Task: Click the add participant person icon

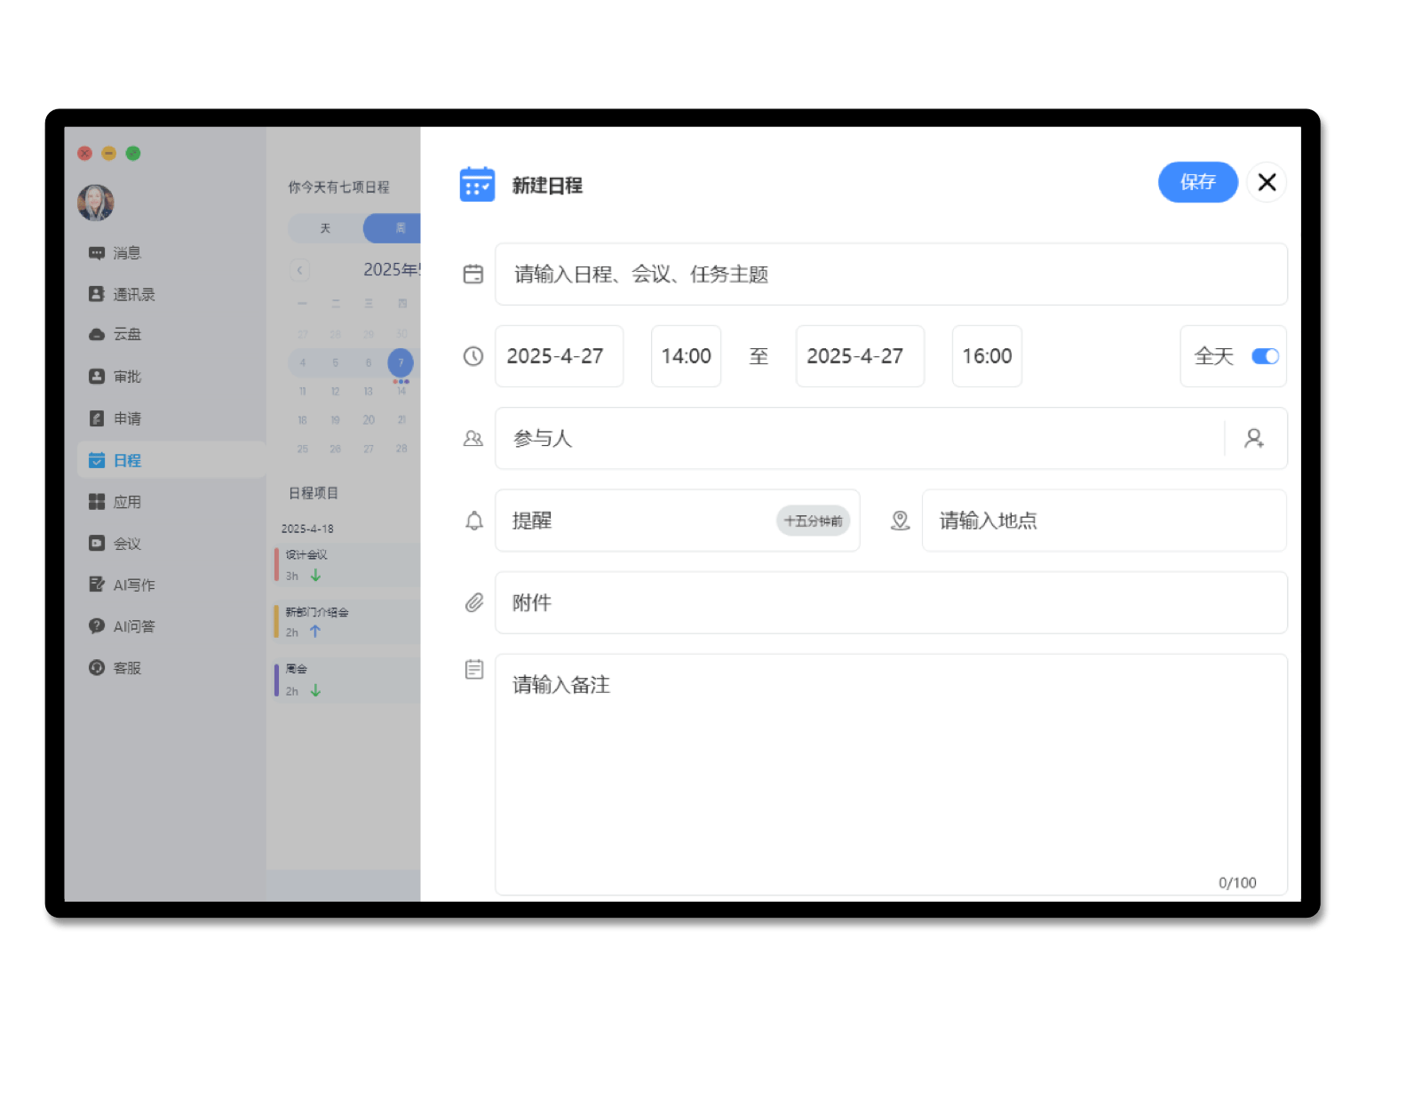Action: (1254, 438)
